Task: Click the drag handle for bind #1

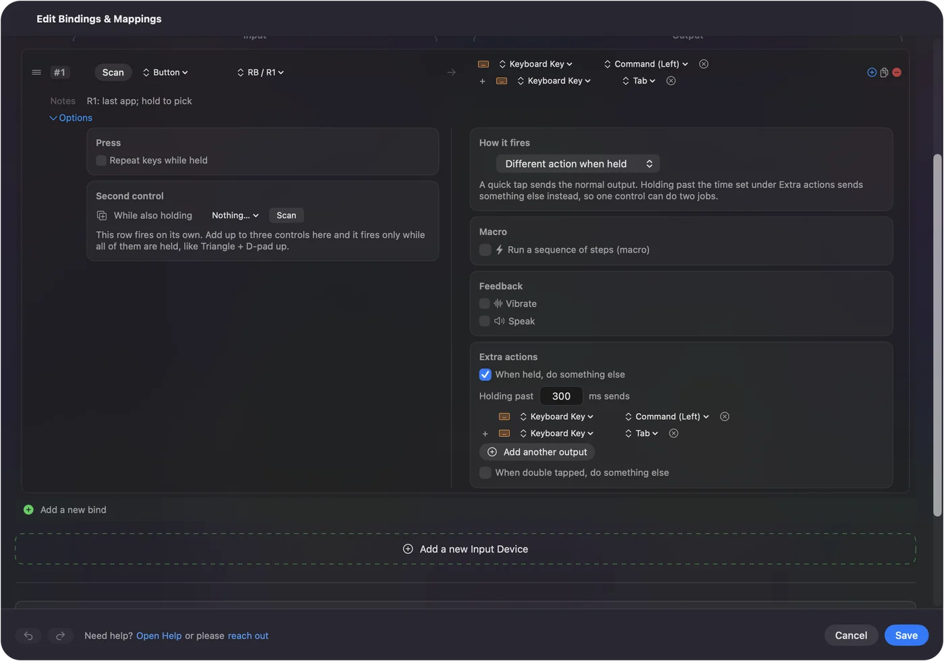Action: [36, 72]
